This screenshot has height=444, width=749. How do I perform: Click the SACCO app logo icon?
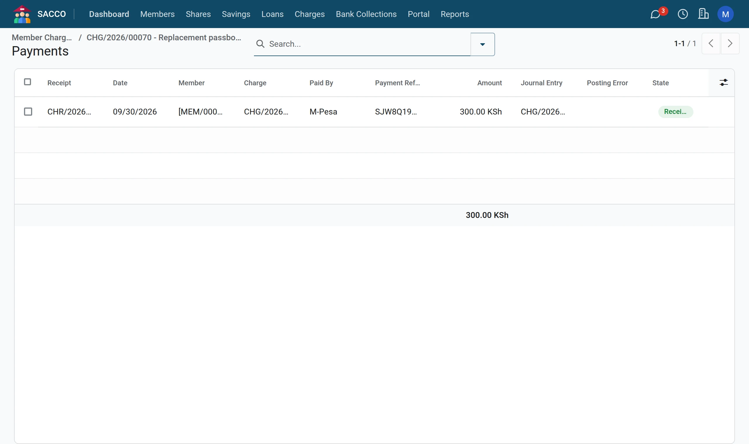click(x=22, y=14)
